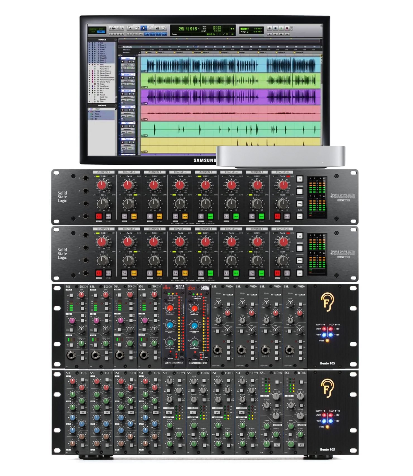Click Channel 1 GAIN knob on upper Pure Drive Octo

click(103, 185)
